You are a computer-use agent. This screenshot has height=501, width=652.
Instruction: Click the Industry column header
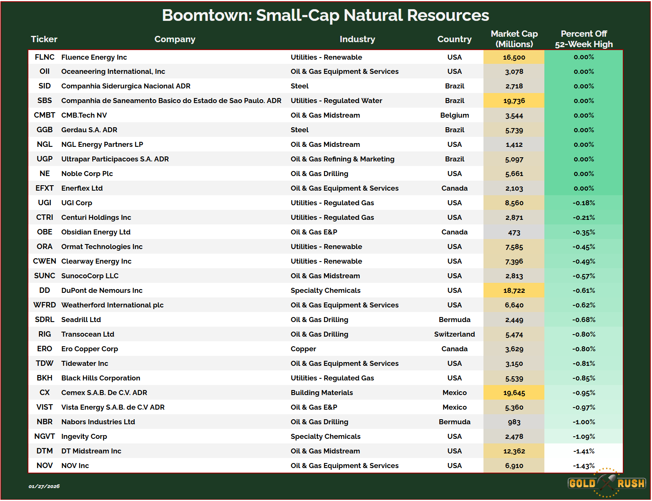click(357, 39)
